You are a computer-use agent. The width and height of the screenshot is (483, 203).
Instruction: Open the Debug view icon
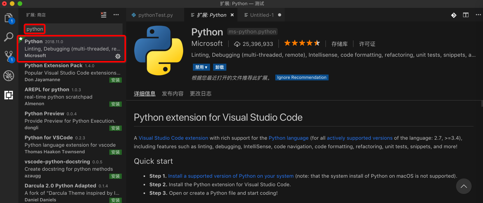[9, 76]
